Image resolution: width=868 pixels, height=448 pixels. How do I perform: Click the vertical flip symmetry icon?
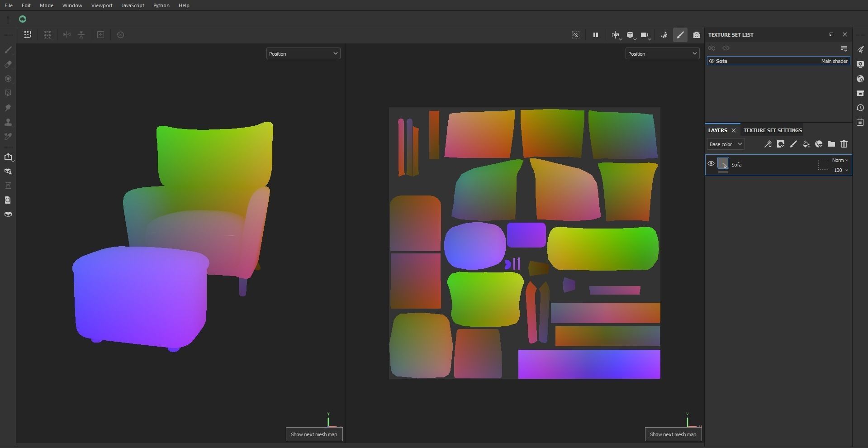[x=81, y=35]
